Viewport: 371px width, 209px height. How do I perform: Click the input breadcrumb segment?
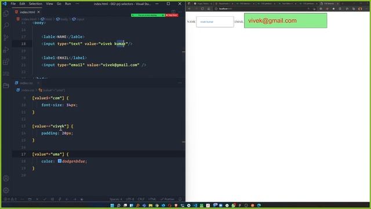[78, 19]
